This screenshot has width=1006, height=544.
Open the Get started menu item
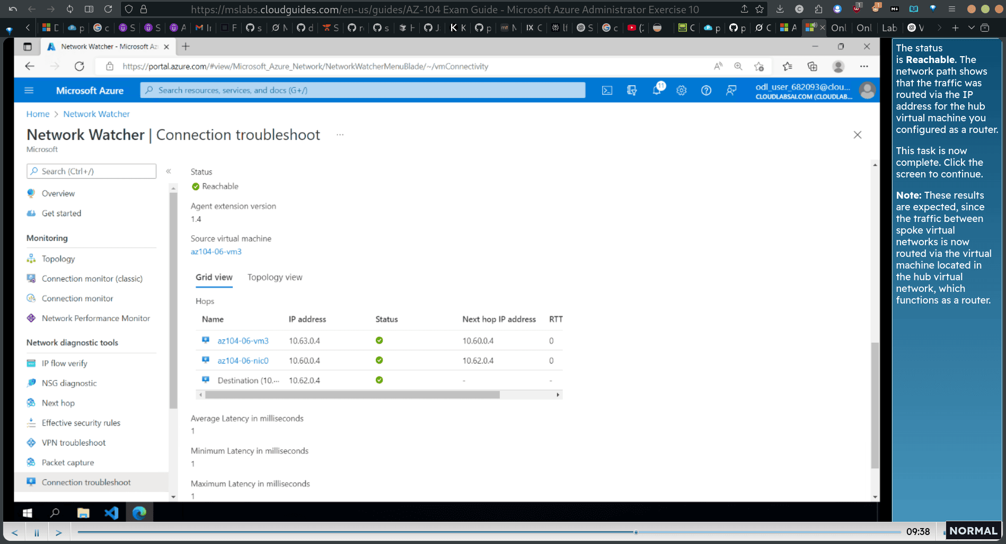pyautogui.click(x=61, y=213)
